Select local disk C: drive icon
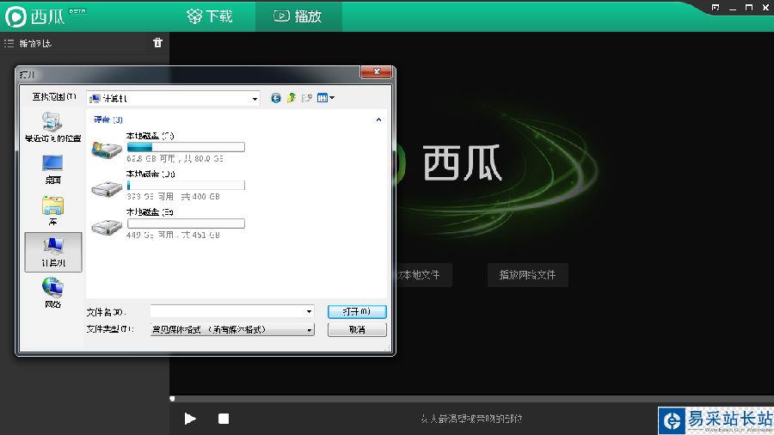The width and height of the screenshot is (774, 435). (107, 149)
